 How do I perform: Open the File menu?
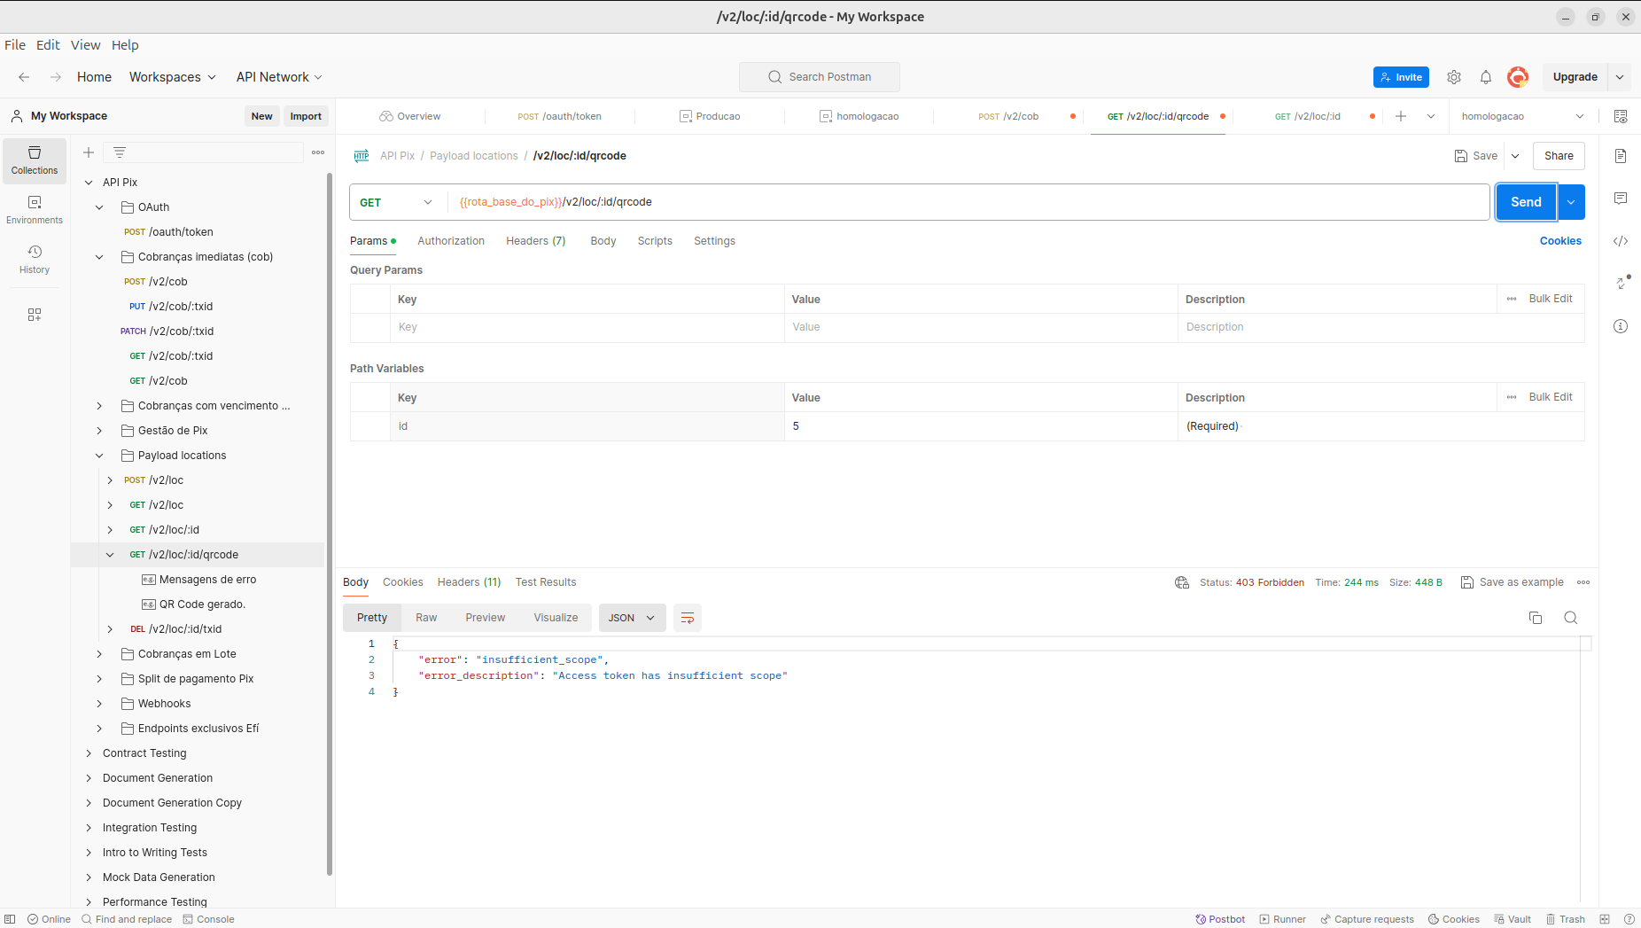point(15,45)
